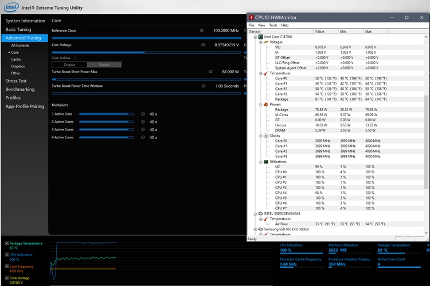Collapse the Intel Core i7 4790K node

(255, 37)
